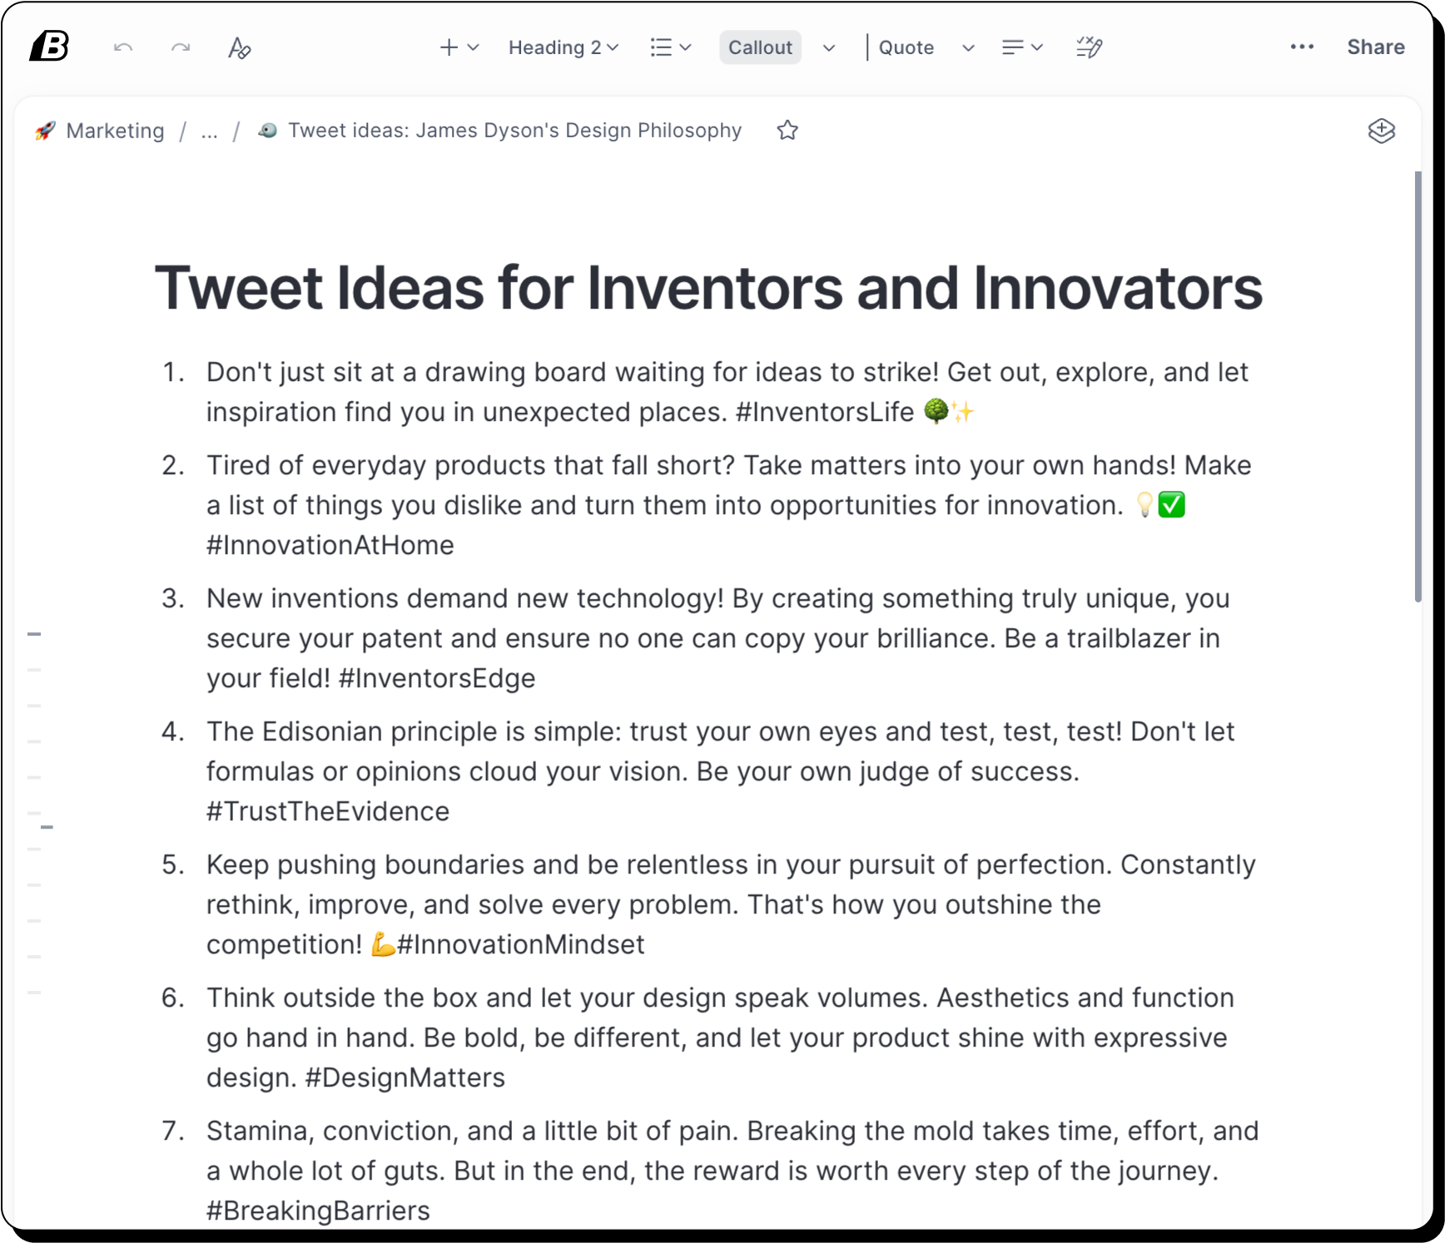Image resolution: width=1445 pixels, height=1243 pixels.
Task: Click the insert block plus icon
Action: pyautogui.click(x=449, y=47)
